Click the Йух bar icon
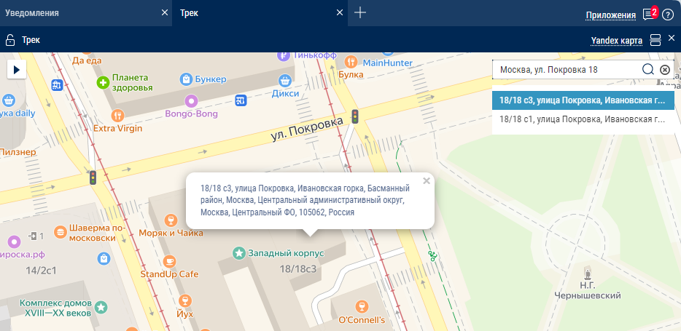The height and width of the screenshot is (331, 681). (x=185, y=300)
